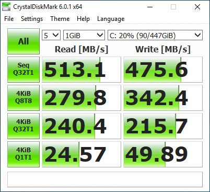Run all benchmarks with the All button

tap(24, 41)
